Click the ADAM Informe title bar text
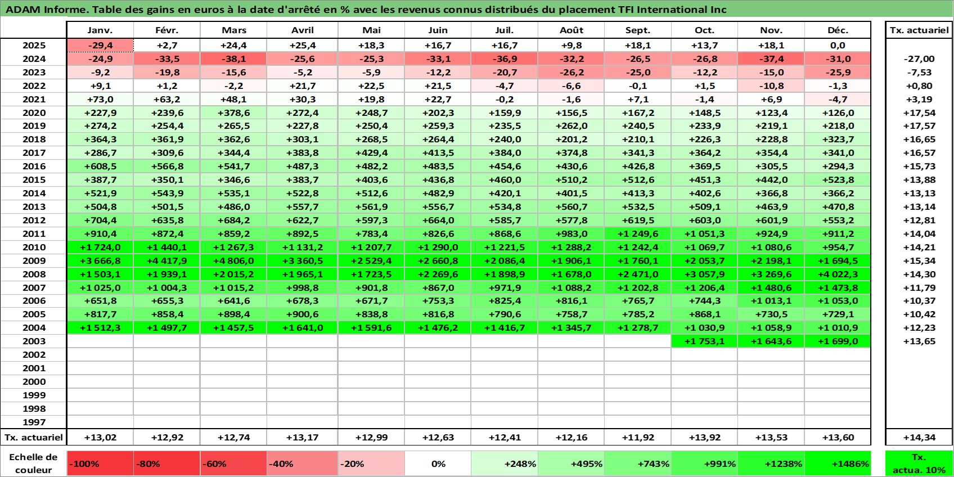The height and width of the screenshot is (477, 954). pyautogui.click(x=366, y=10)
